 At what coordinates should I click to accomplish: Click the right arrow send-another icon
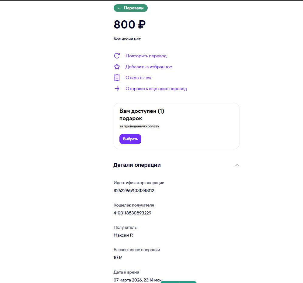tap(117, 89)
